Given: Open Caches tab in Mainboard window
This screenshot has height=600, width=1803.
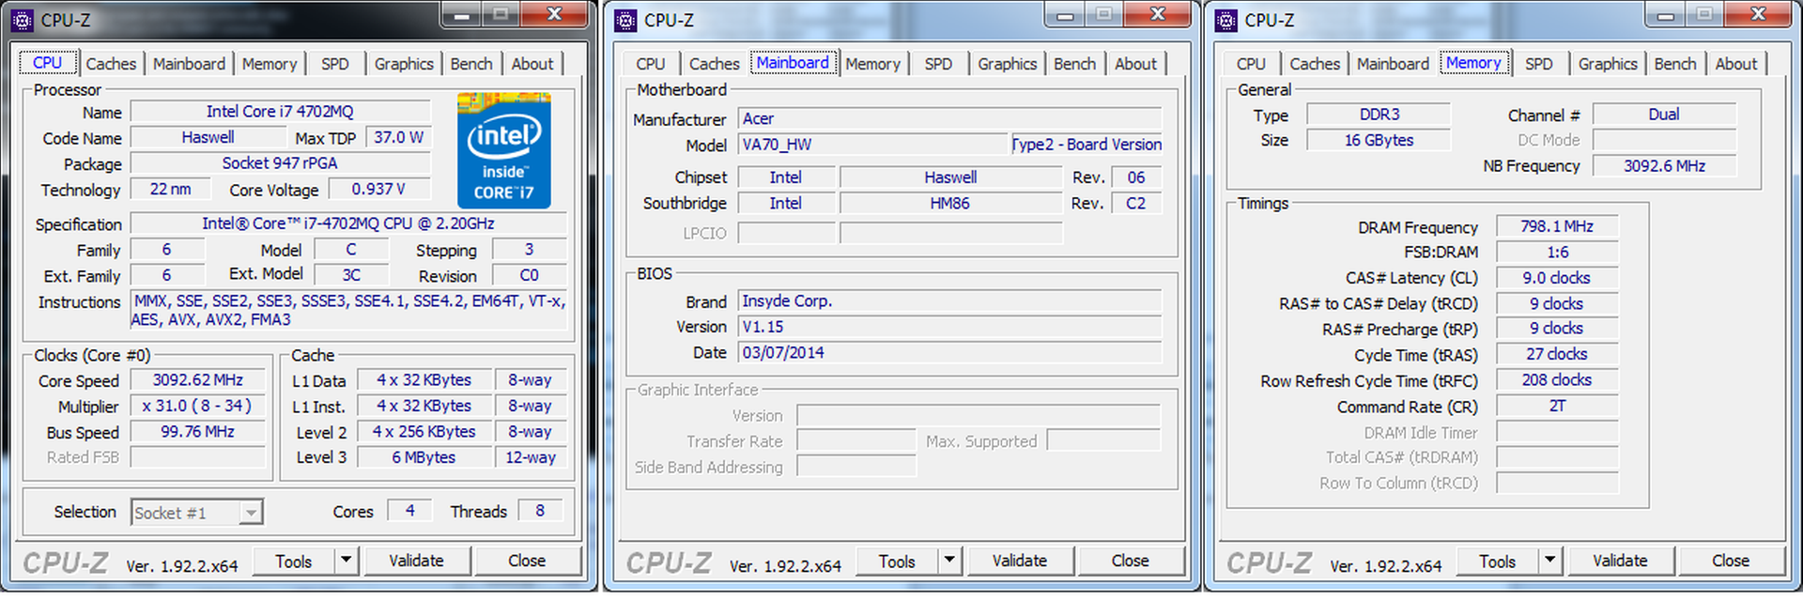Looking at the screenshot, I should coord(715,64).
